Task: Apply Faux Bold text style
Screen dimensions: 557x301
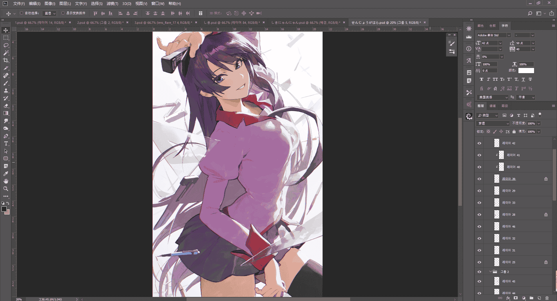Action: pos(482,80)
